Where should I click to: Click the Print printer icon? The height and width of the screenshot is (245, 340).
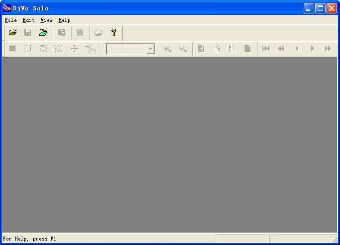pyautogui.click(x=98, y=32)
